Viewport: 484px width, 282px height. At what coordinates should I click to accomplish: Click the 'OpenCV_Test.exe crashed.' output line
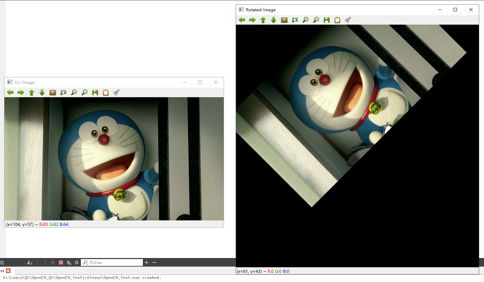click(x=82, y=278)
